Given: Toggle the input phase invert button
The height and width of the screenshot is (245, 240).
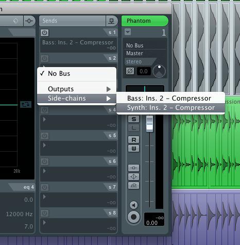Looking at the screenshot, I should 130,71.
